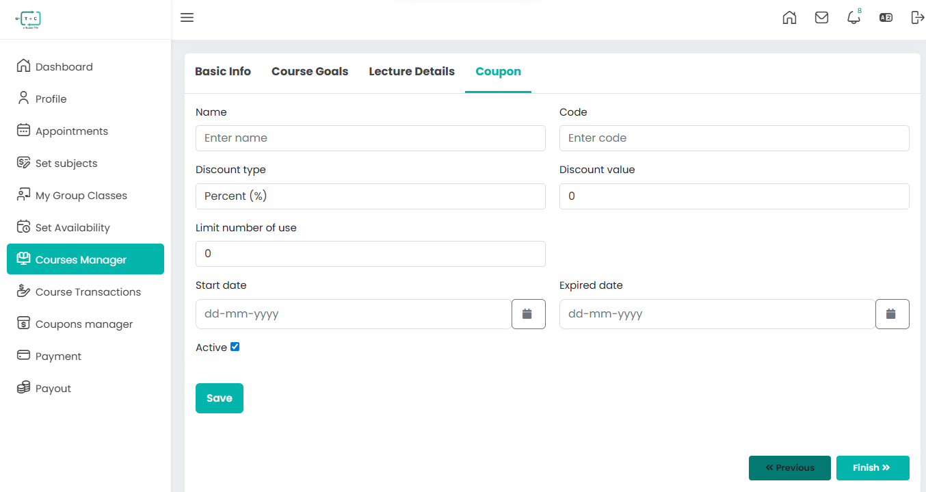Open the home icon in header

(789, 18)
